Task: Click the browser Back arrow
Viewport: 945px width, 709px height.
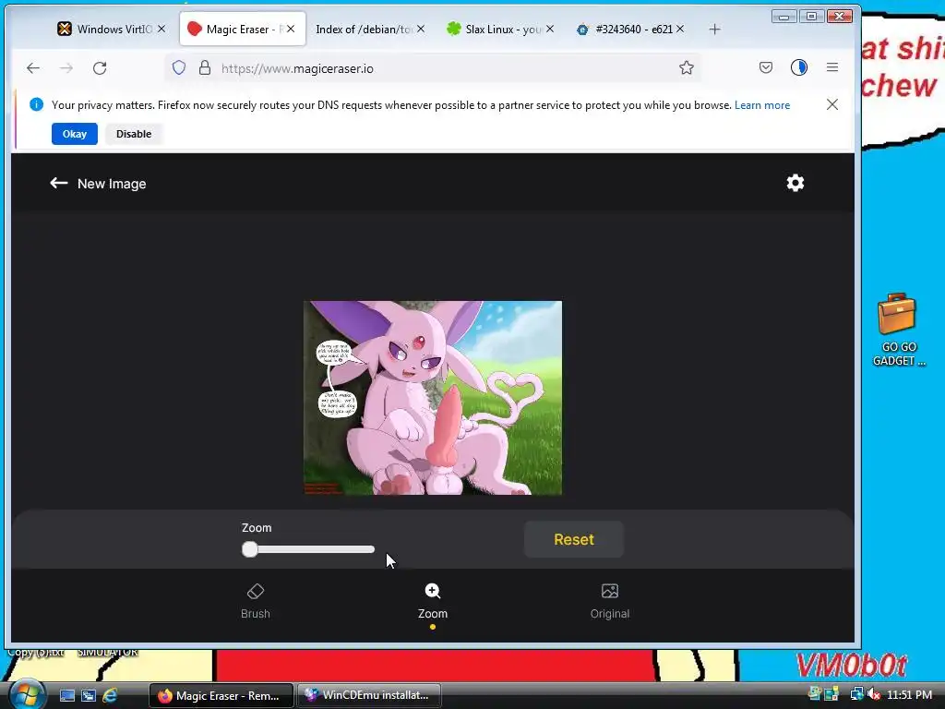Action: pos(33,68)
